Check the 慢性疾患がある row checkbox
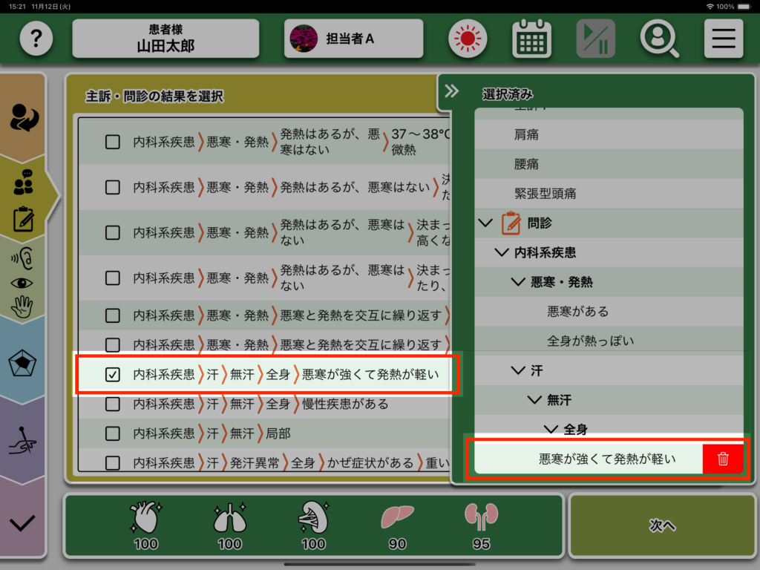This screenshot has width=760, height=570. 113,404
